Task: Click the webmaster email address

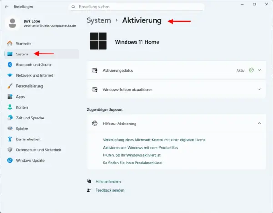Action: 50,26
